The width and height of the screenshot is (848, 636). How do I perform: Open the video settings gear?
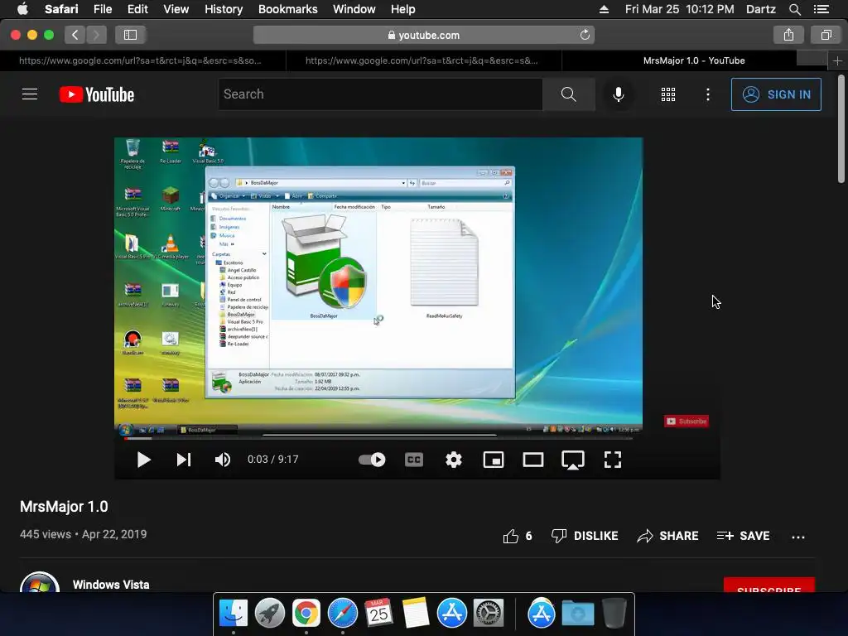pos(453,460)
